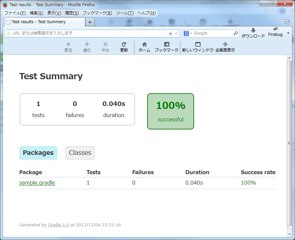Click the Success rate column header
Image resolution: width=295 pixels, height=240 pixels.
(x=258, y=172)
